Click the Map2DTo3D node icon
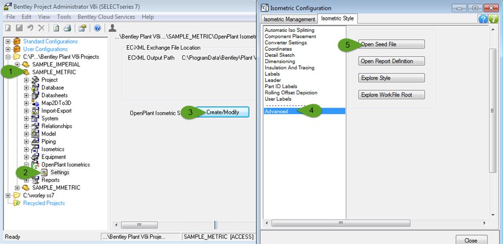Image resolution: width=503 pixels, height=244 pixels. pos(35,103)
